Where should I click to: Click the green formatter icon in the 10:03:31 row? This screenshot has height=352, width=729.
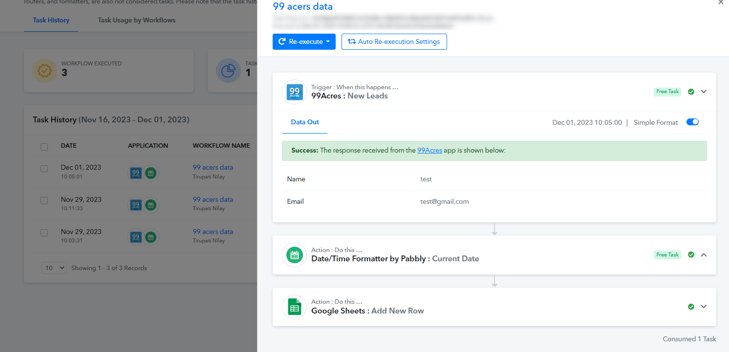pos(151,237)
